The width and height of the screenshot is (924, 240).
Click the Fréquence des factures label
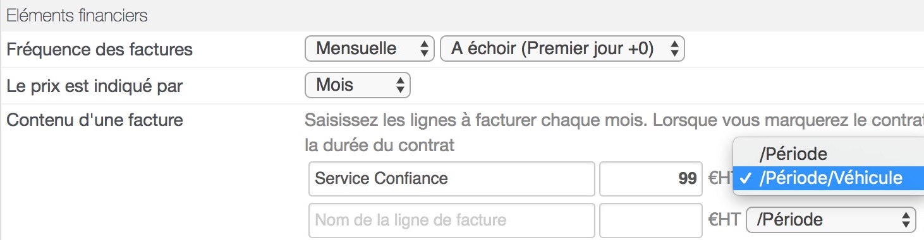100,49
